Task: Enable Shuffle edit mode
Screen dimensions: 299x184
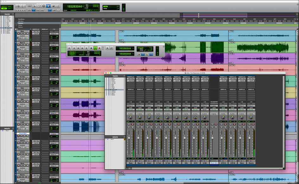Action: 4,7
